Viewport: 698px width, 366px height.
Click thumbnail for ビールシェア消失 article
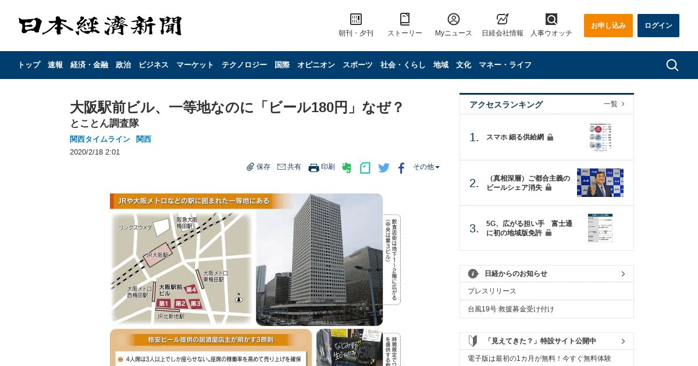point(600,183)
